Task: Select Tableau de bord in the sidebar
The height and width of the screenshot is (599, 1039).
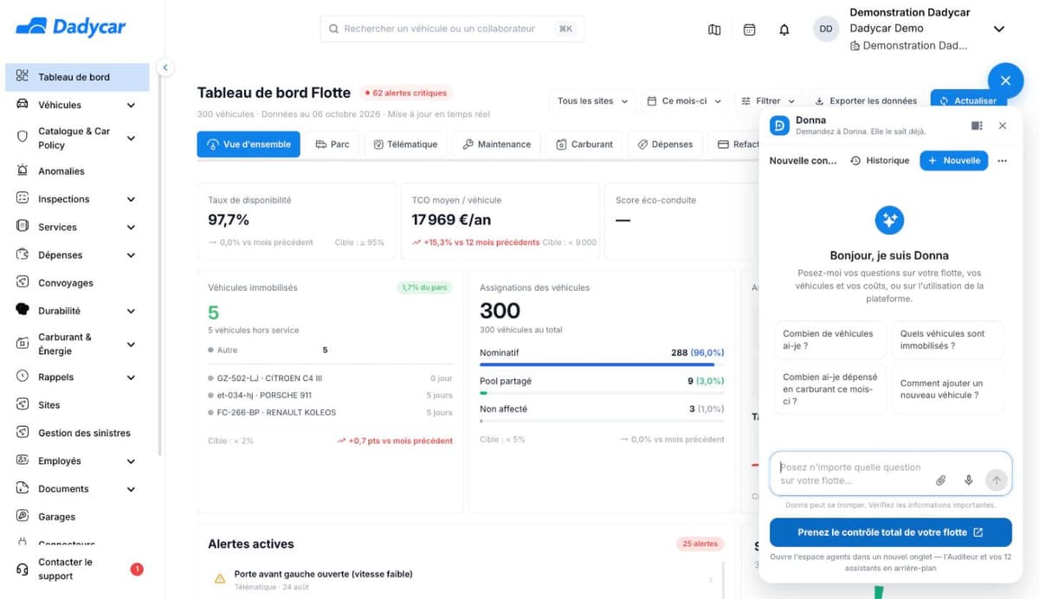Action: pos(77,77)
